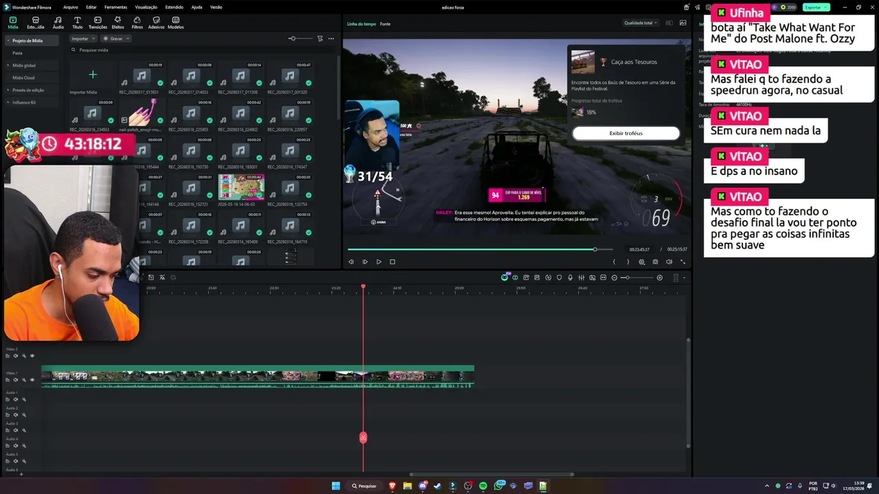Screen dimensions: 879x494
Task: Expand the Influence Kit tree item
Action: point(8,102)
